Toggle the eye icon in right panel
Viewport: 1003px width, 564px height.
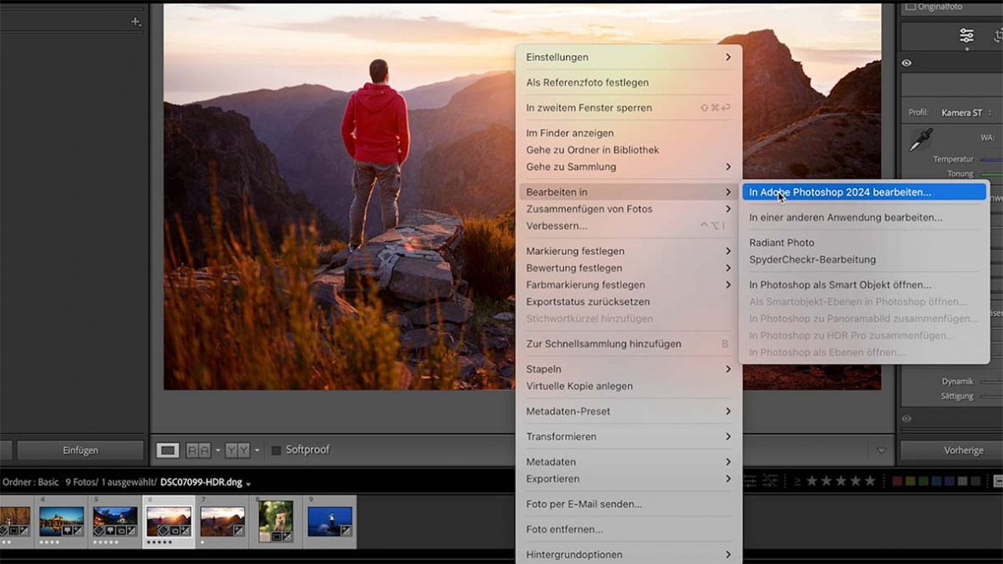point(906,63)
